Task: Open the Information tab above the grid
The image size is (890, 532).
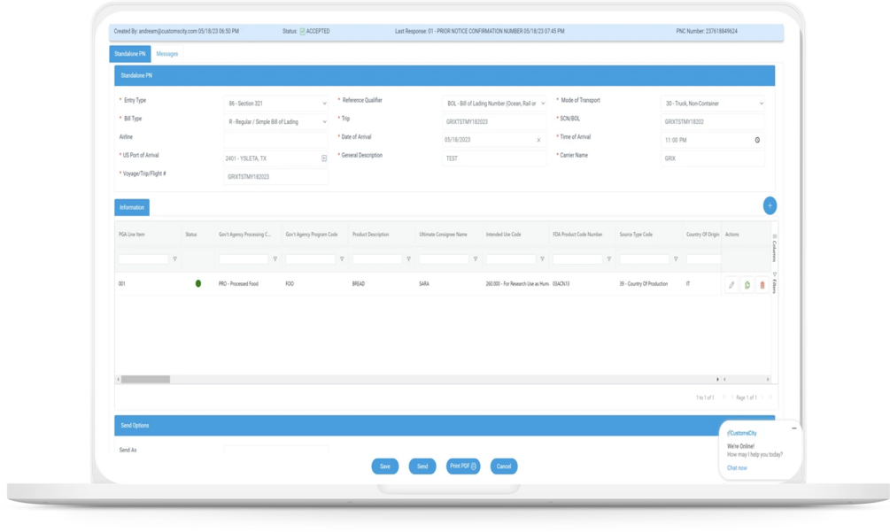Action: click(x=132, y=208)
